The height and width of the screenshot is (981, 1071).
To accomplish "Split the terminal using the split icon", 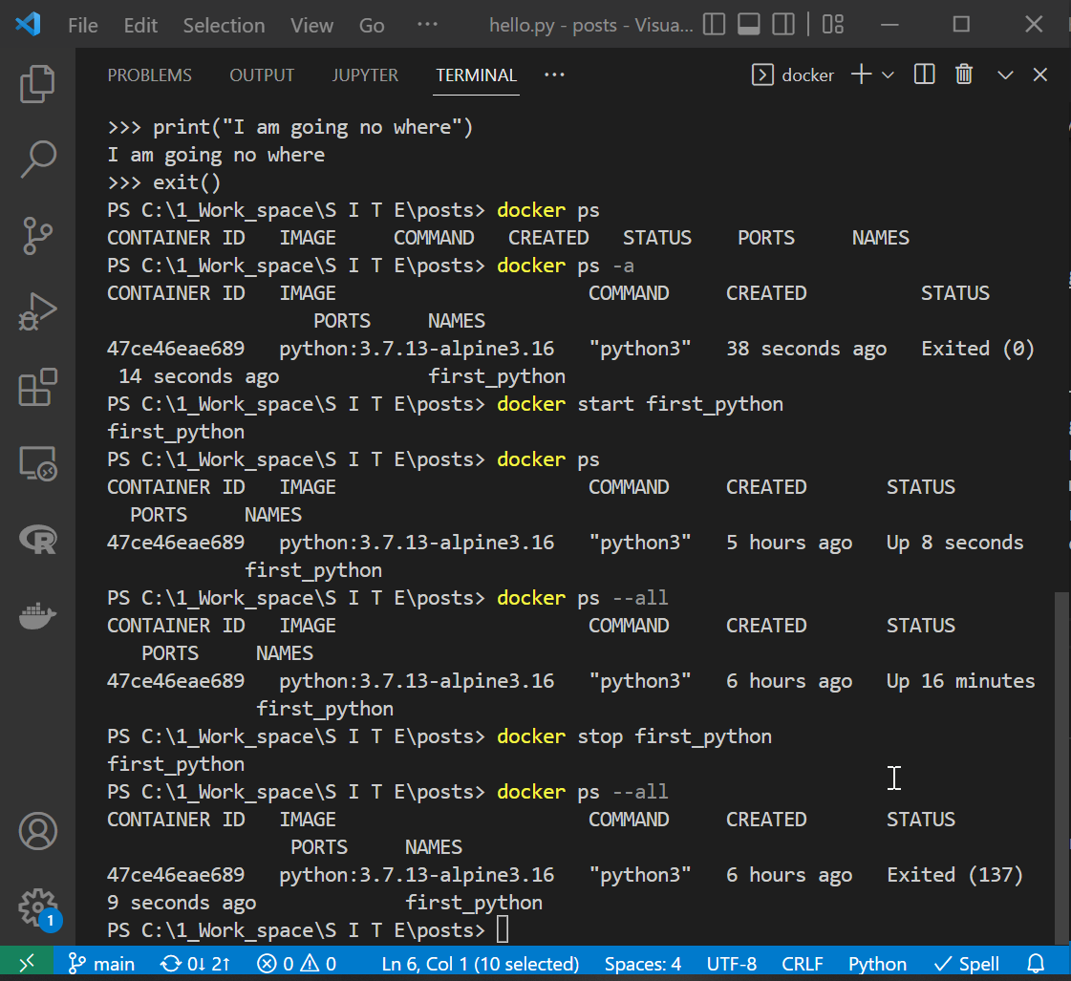I will (923, 74).
